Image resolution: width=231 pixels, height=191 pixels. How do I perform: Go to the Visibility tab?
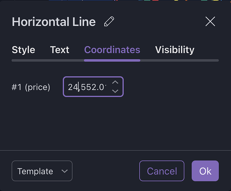click(x=174, y=50)
